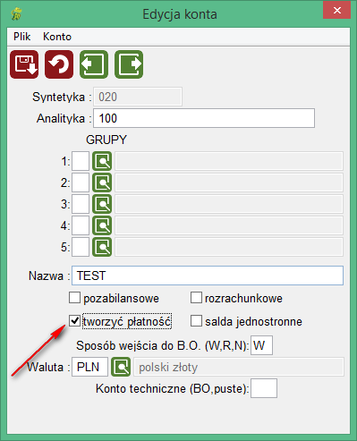This screenshot has height=441, width=357.
Task: Open lookup for group 1
Action: pyautogui.click(x=102, y=161)
